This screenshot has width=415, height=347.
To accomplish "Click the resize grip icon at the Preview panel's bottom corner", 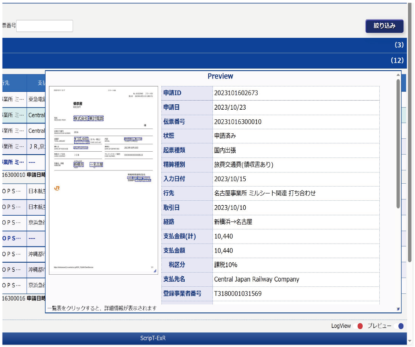I will coord(398,309).
